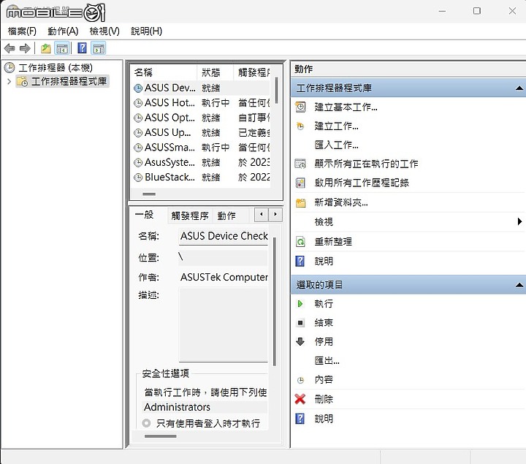Select 只有使用者登入時才執行 radio button
The image size is (526, 464).
pos(146,423)
